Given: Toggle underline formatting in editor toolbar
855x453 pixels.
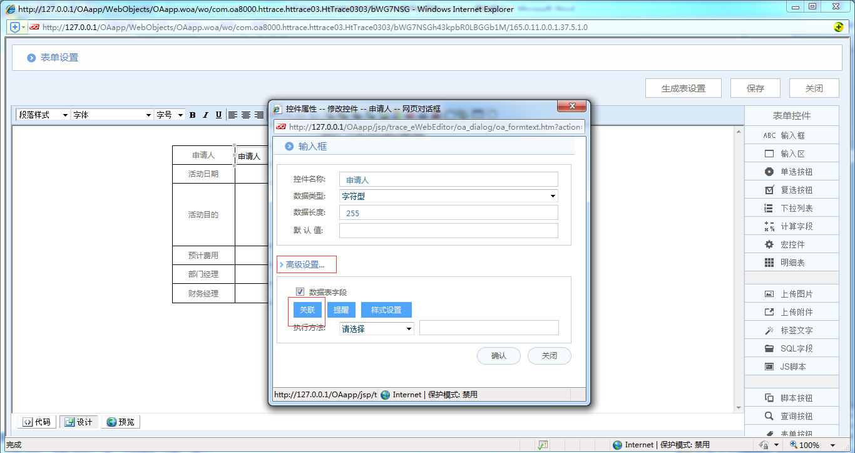Looking at the screenshot, I should [218, 115].
